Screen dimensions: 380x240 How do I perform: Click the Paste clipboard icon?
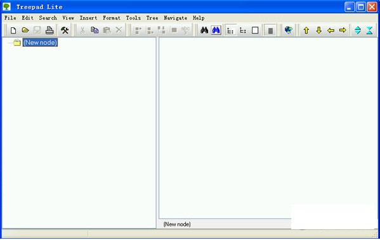point(107,30)
